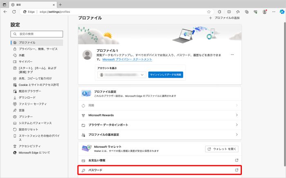The image size is (286, 178).
Task: Refresh the page with reload icon
Action: [x=14, y=12]
